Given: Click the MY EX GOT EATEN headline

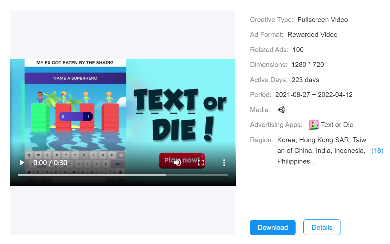Looking at the screenshot, I should [x=75, y=62].
